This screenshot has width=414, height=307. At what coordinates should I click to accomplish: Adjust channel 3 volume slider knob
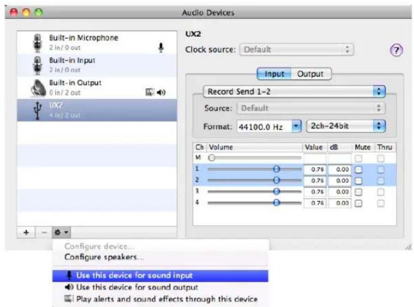(276, 191)
